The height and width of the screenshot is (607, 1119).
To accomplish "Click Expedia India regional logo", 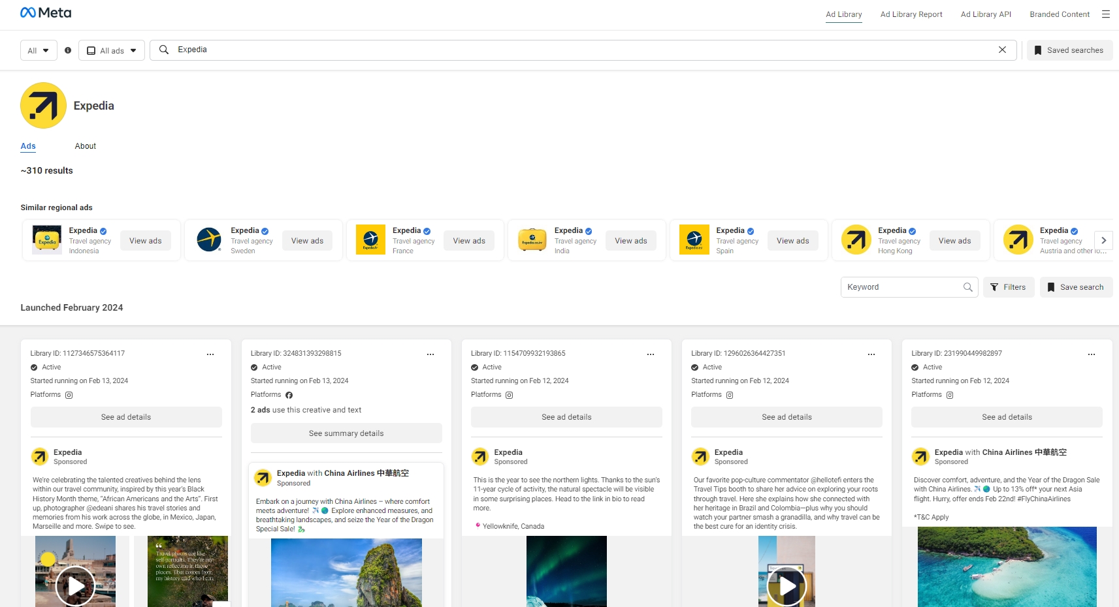I will point(532,240).
